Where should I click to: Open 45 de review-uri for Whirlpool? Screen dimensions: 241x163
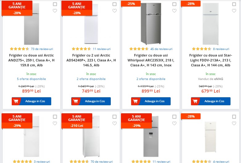point(161,49)
